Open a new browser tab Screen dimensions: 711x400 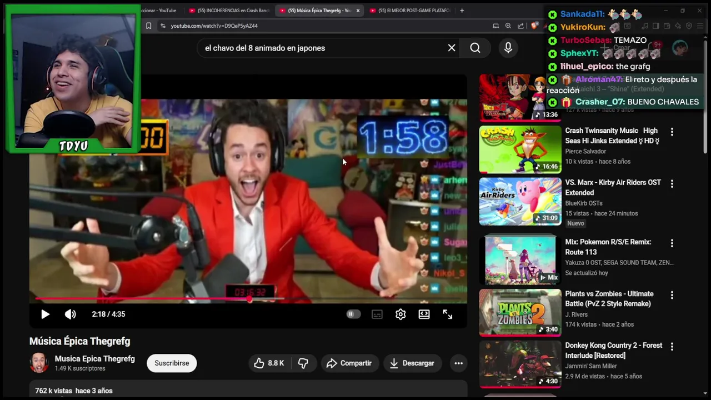tap(462, 11)
